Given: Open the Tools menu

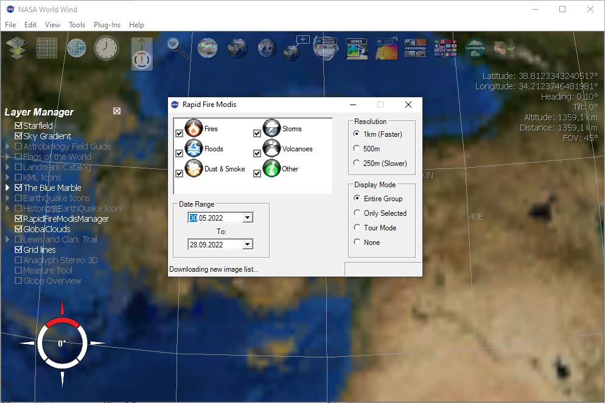Looking at the screenshot, I should (x=77, y=25).
